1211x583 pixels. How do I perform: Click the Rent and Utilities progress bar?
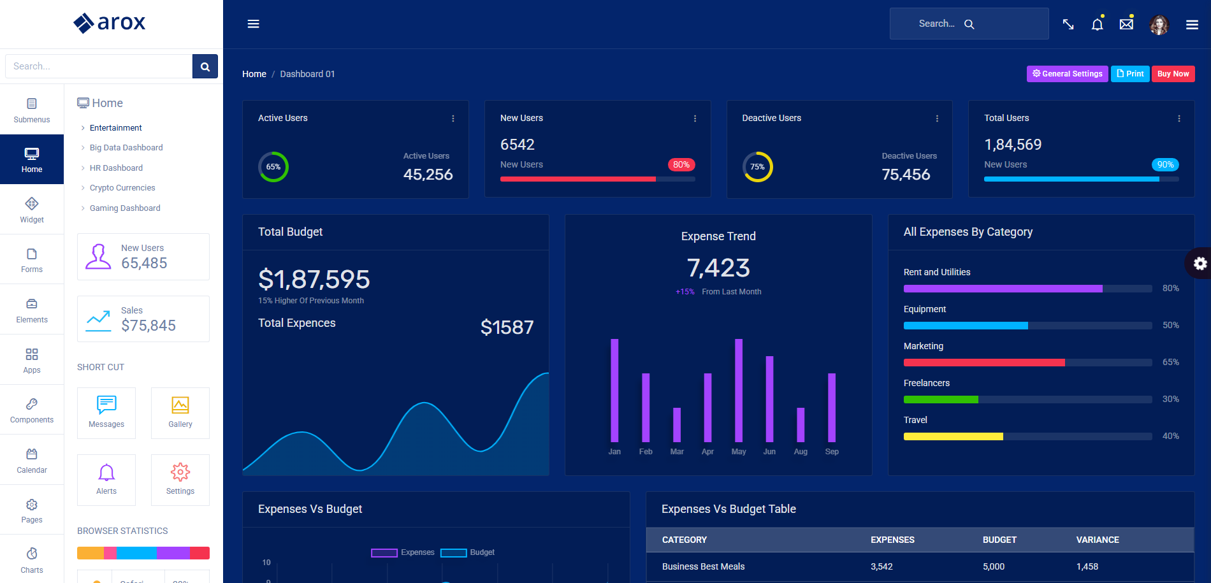tap(1028, 289)
